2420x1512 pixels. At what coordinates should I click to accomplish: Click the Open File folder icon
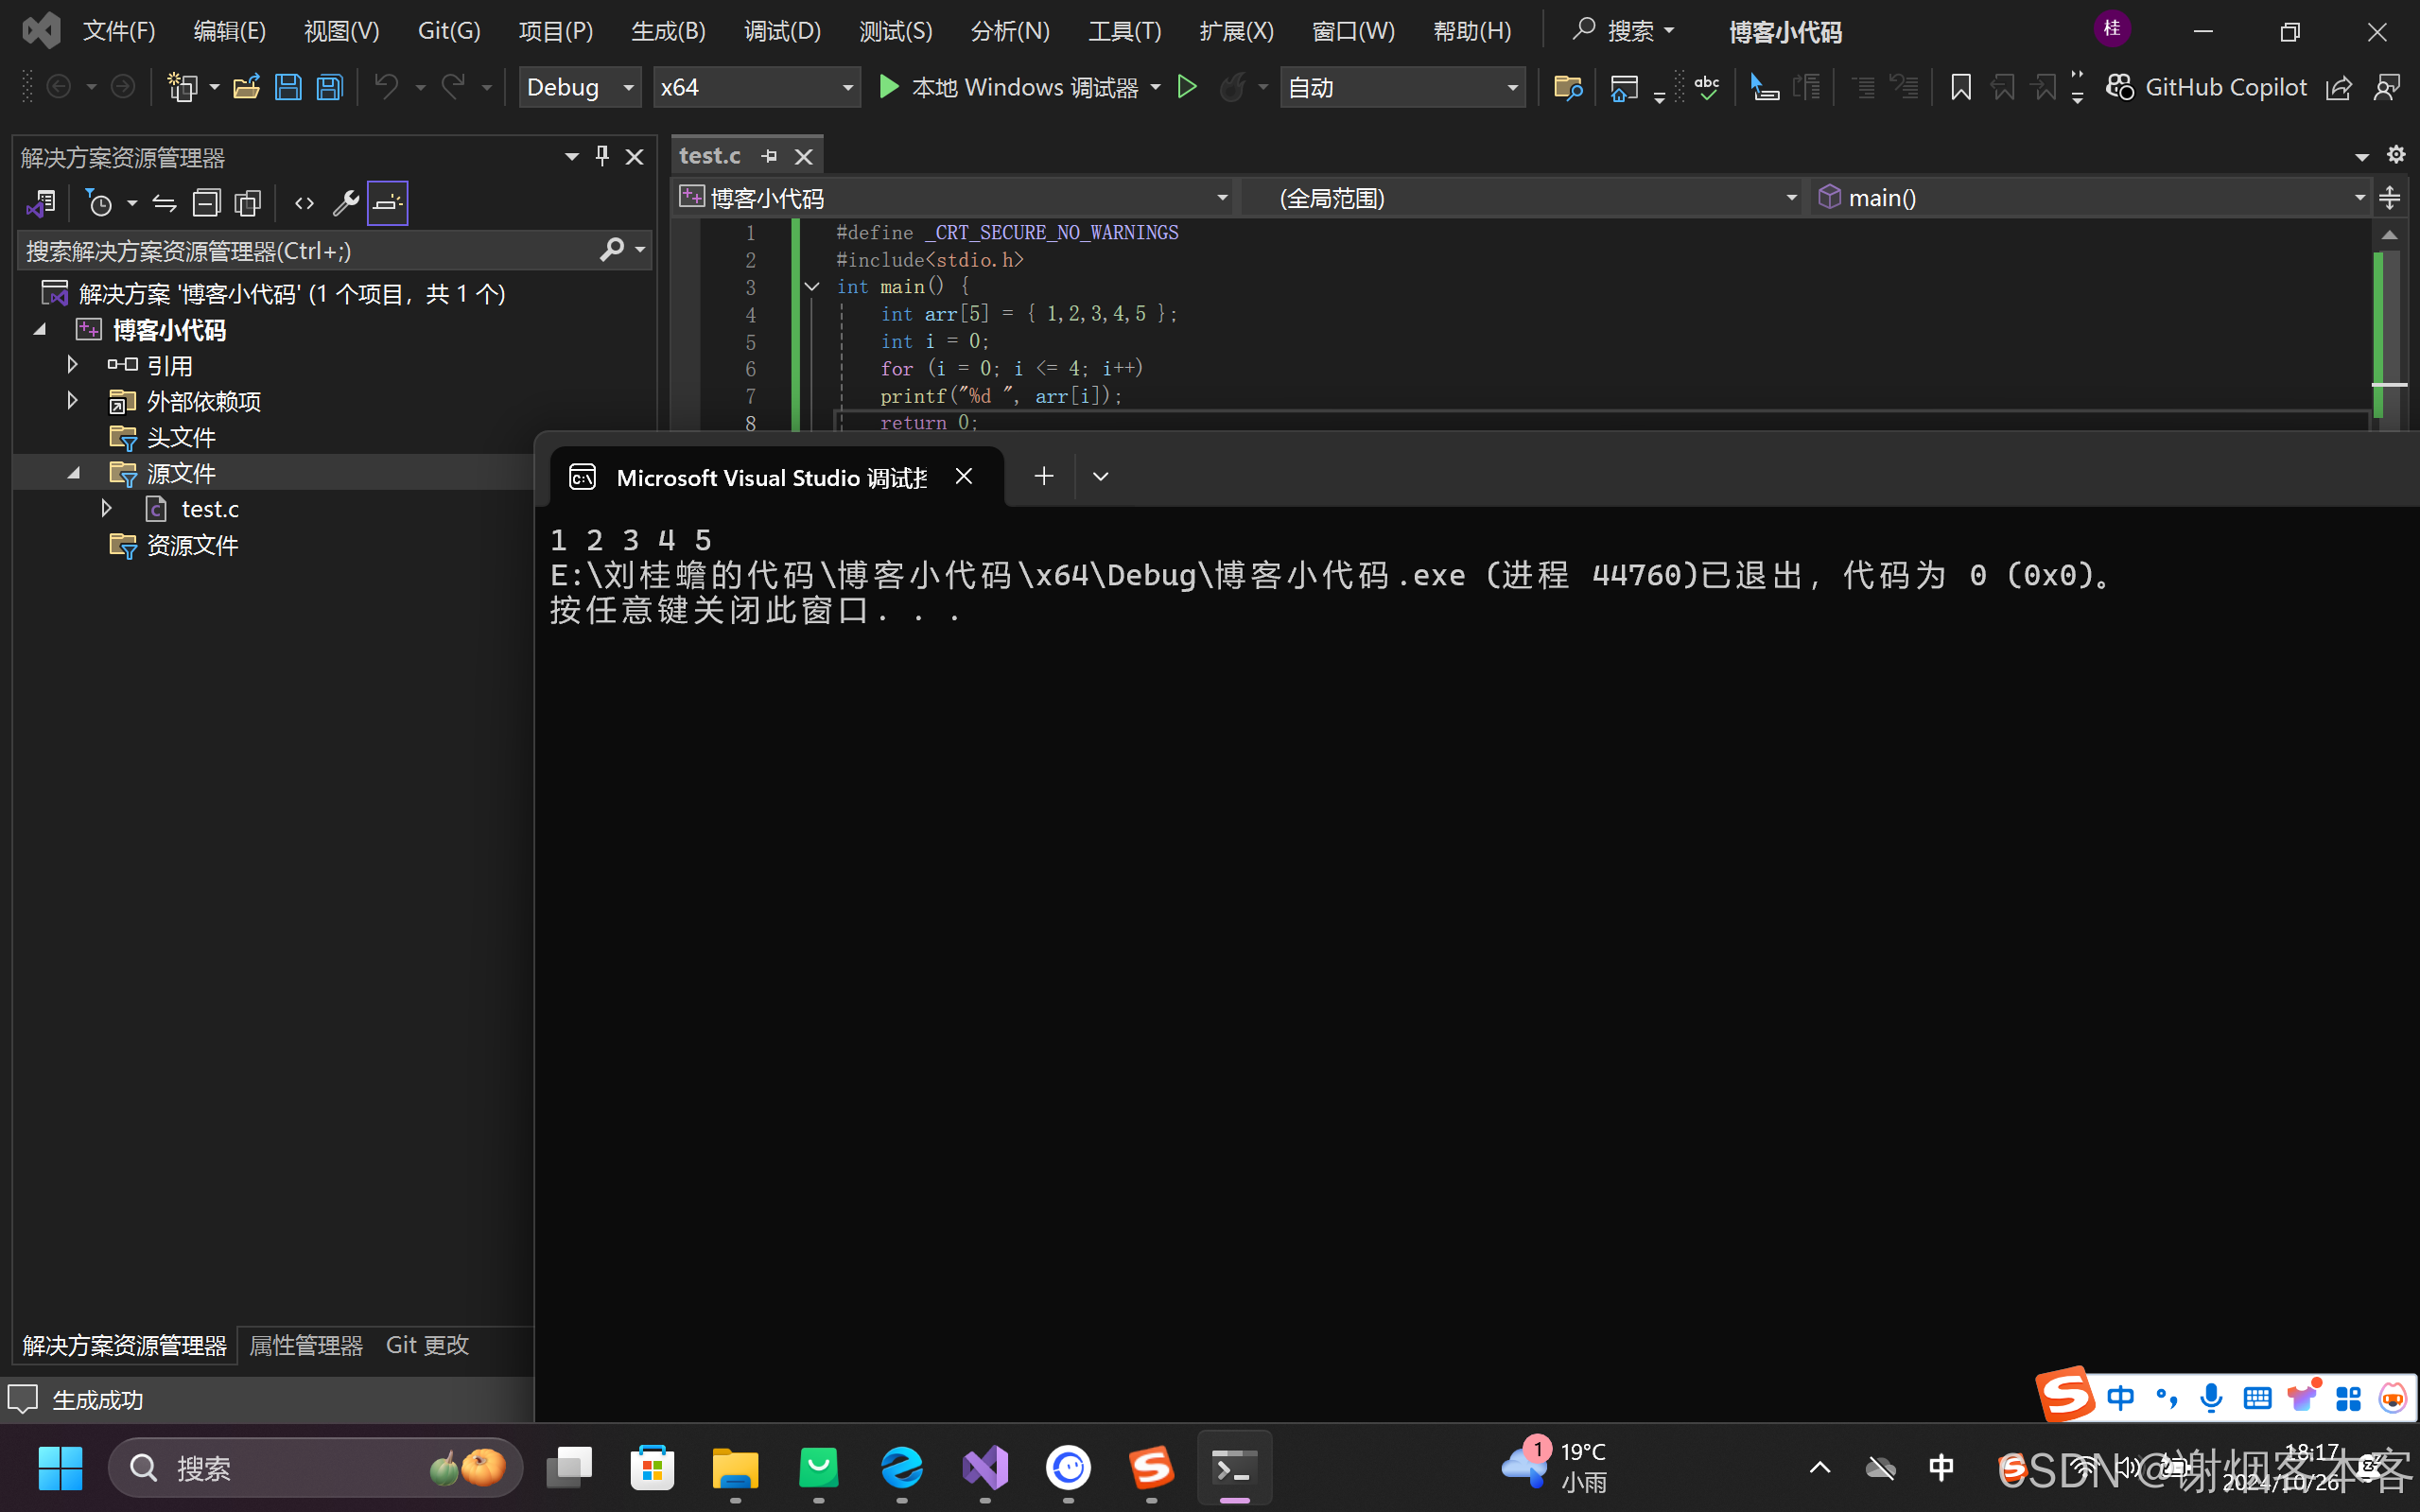pyautogui.click(x=246, y=88)
